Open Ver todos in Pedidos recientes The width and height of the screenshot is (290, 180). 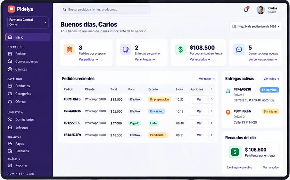click(207, 79)
